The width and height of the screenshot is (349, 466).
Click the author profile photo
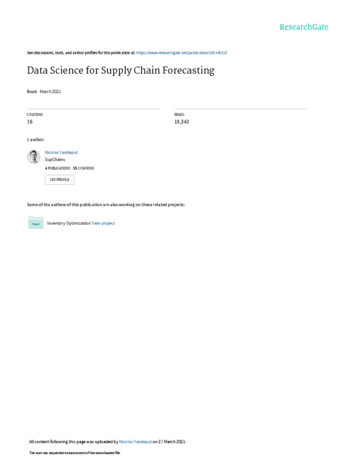[x=34, y=157]
